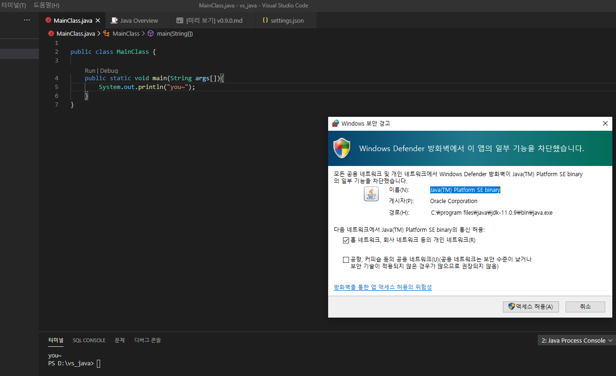This screenshot has height=376, width=616.
Task: Click the method cube icon in the breadcrumb
Action: 150,33
